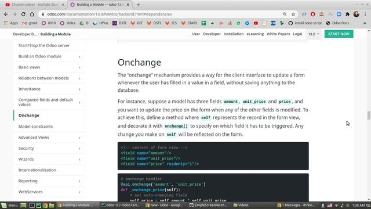Open the YouTube bookmark icon
371x209 pixels.
pos(256,23)
